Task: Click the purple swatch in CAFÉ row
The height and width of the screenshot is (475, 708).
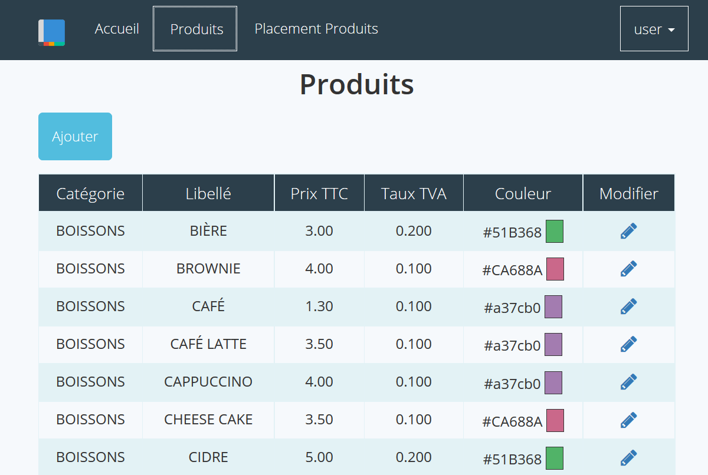Action: pyautogui.click(x=553, y=306)
